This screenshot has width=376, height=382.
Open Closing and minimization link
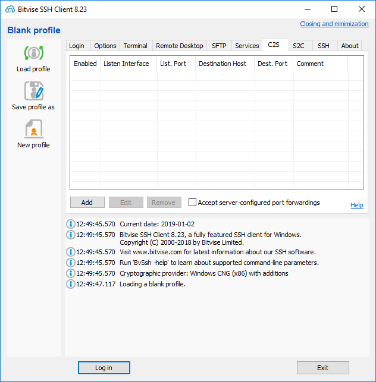click(334, 24)
